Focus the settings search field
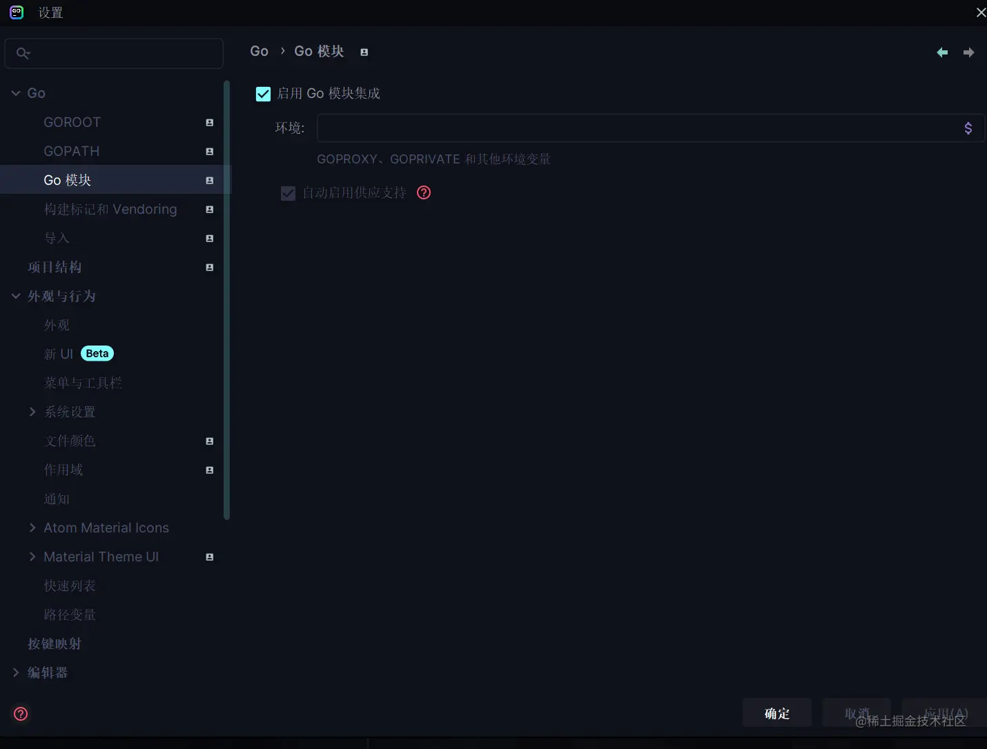This screenshot has height=749, width=987. (x=114, y=53)
